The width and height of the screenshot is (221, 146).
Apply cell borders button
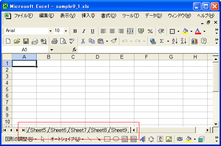pos(172,31)
